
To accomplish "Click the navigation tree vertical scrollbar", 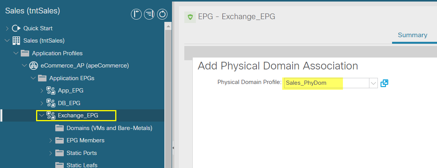I will click(168, 99).
